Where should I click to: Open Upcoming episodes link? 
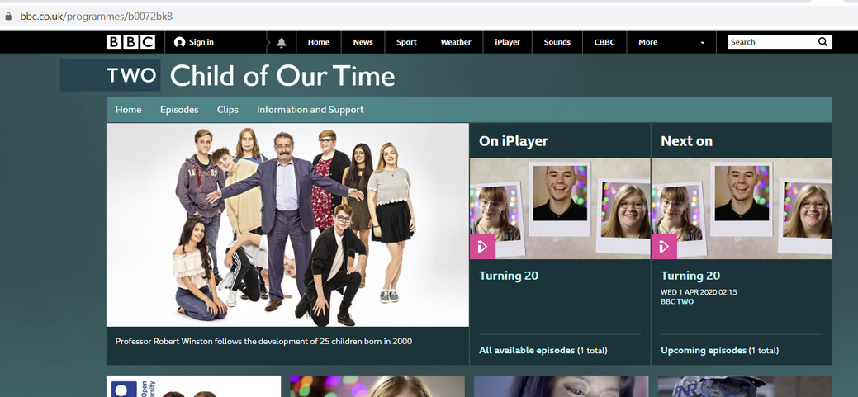[x=704, y=351]
